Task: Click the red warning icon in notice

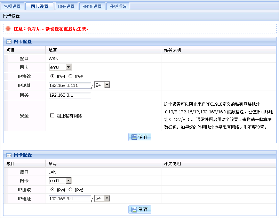Action: tap(8, 29)
